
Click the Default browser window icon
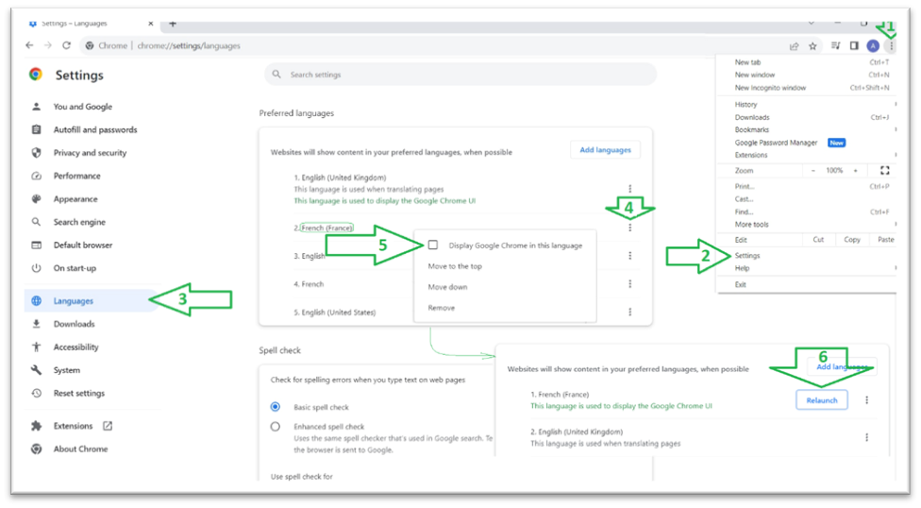pyautogui.click(x=37, y=245)
